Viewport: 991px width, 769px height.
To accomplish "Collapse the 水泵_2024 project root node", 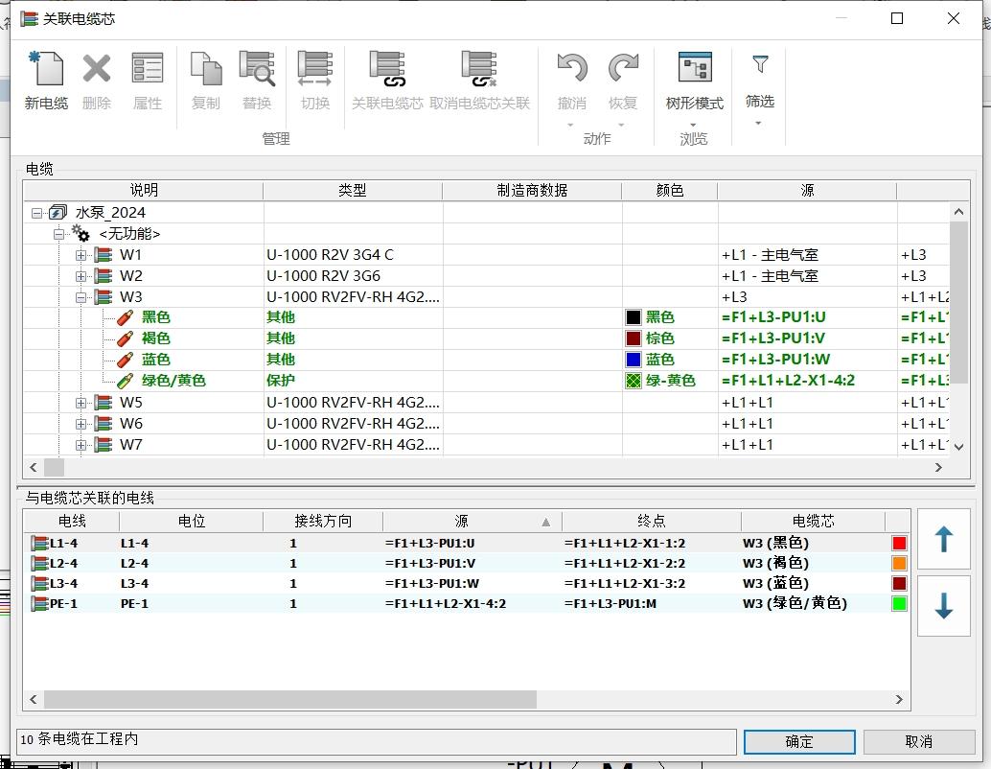I will (x=36, y=213).
